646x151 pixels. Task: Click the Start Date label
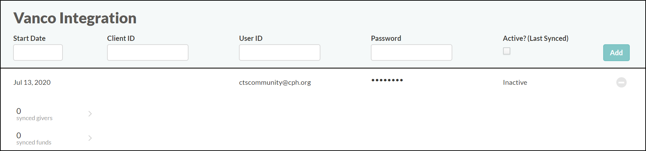(29, 38)
